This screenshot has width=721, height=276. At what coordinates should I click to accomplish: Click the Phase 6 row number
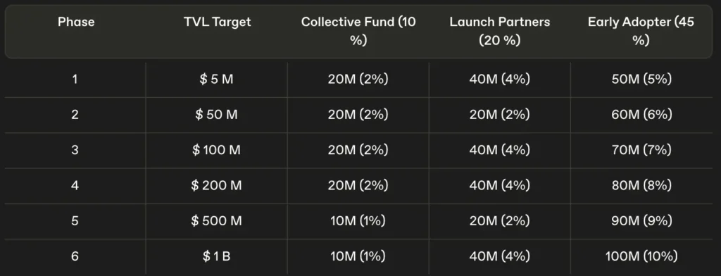[x=75, y=257]
